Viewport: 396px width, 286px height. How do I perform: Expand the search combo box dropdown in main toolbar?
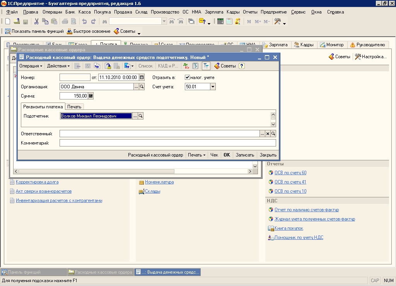coord(164,22)
